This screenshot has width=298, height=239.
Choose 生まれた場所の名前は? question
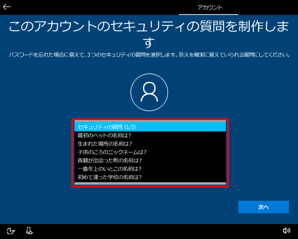150,144
